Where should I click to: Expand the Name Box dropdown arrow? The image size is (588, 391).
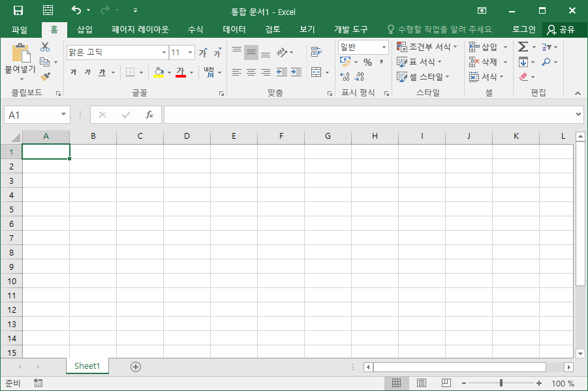coord(63,114)
